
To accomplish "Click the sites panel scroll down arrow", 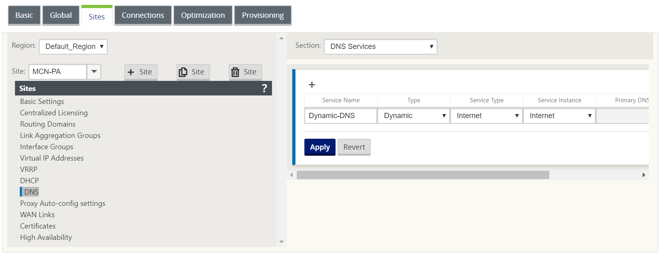I will point(282,242).
